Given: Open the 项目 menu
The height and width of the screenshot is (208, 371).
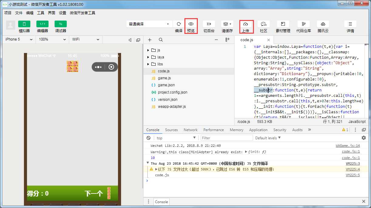Looking at the screenshot, I should [8, 13].
